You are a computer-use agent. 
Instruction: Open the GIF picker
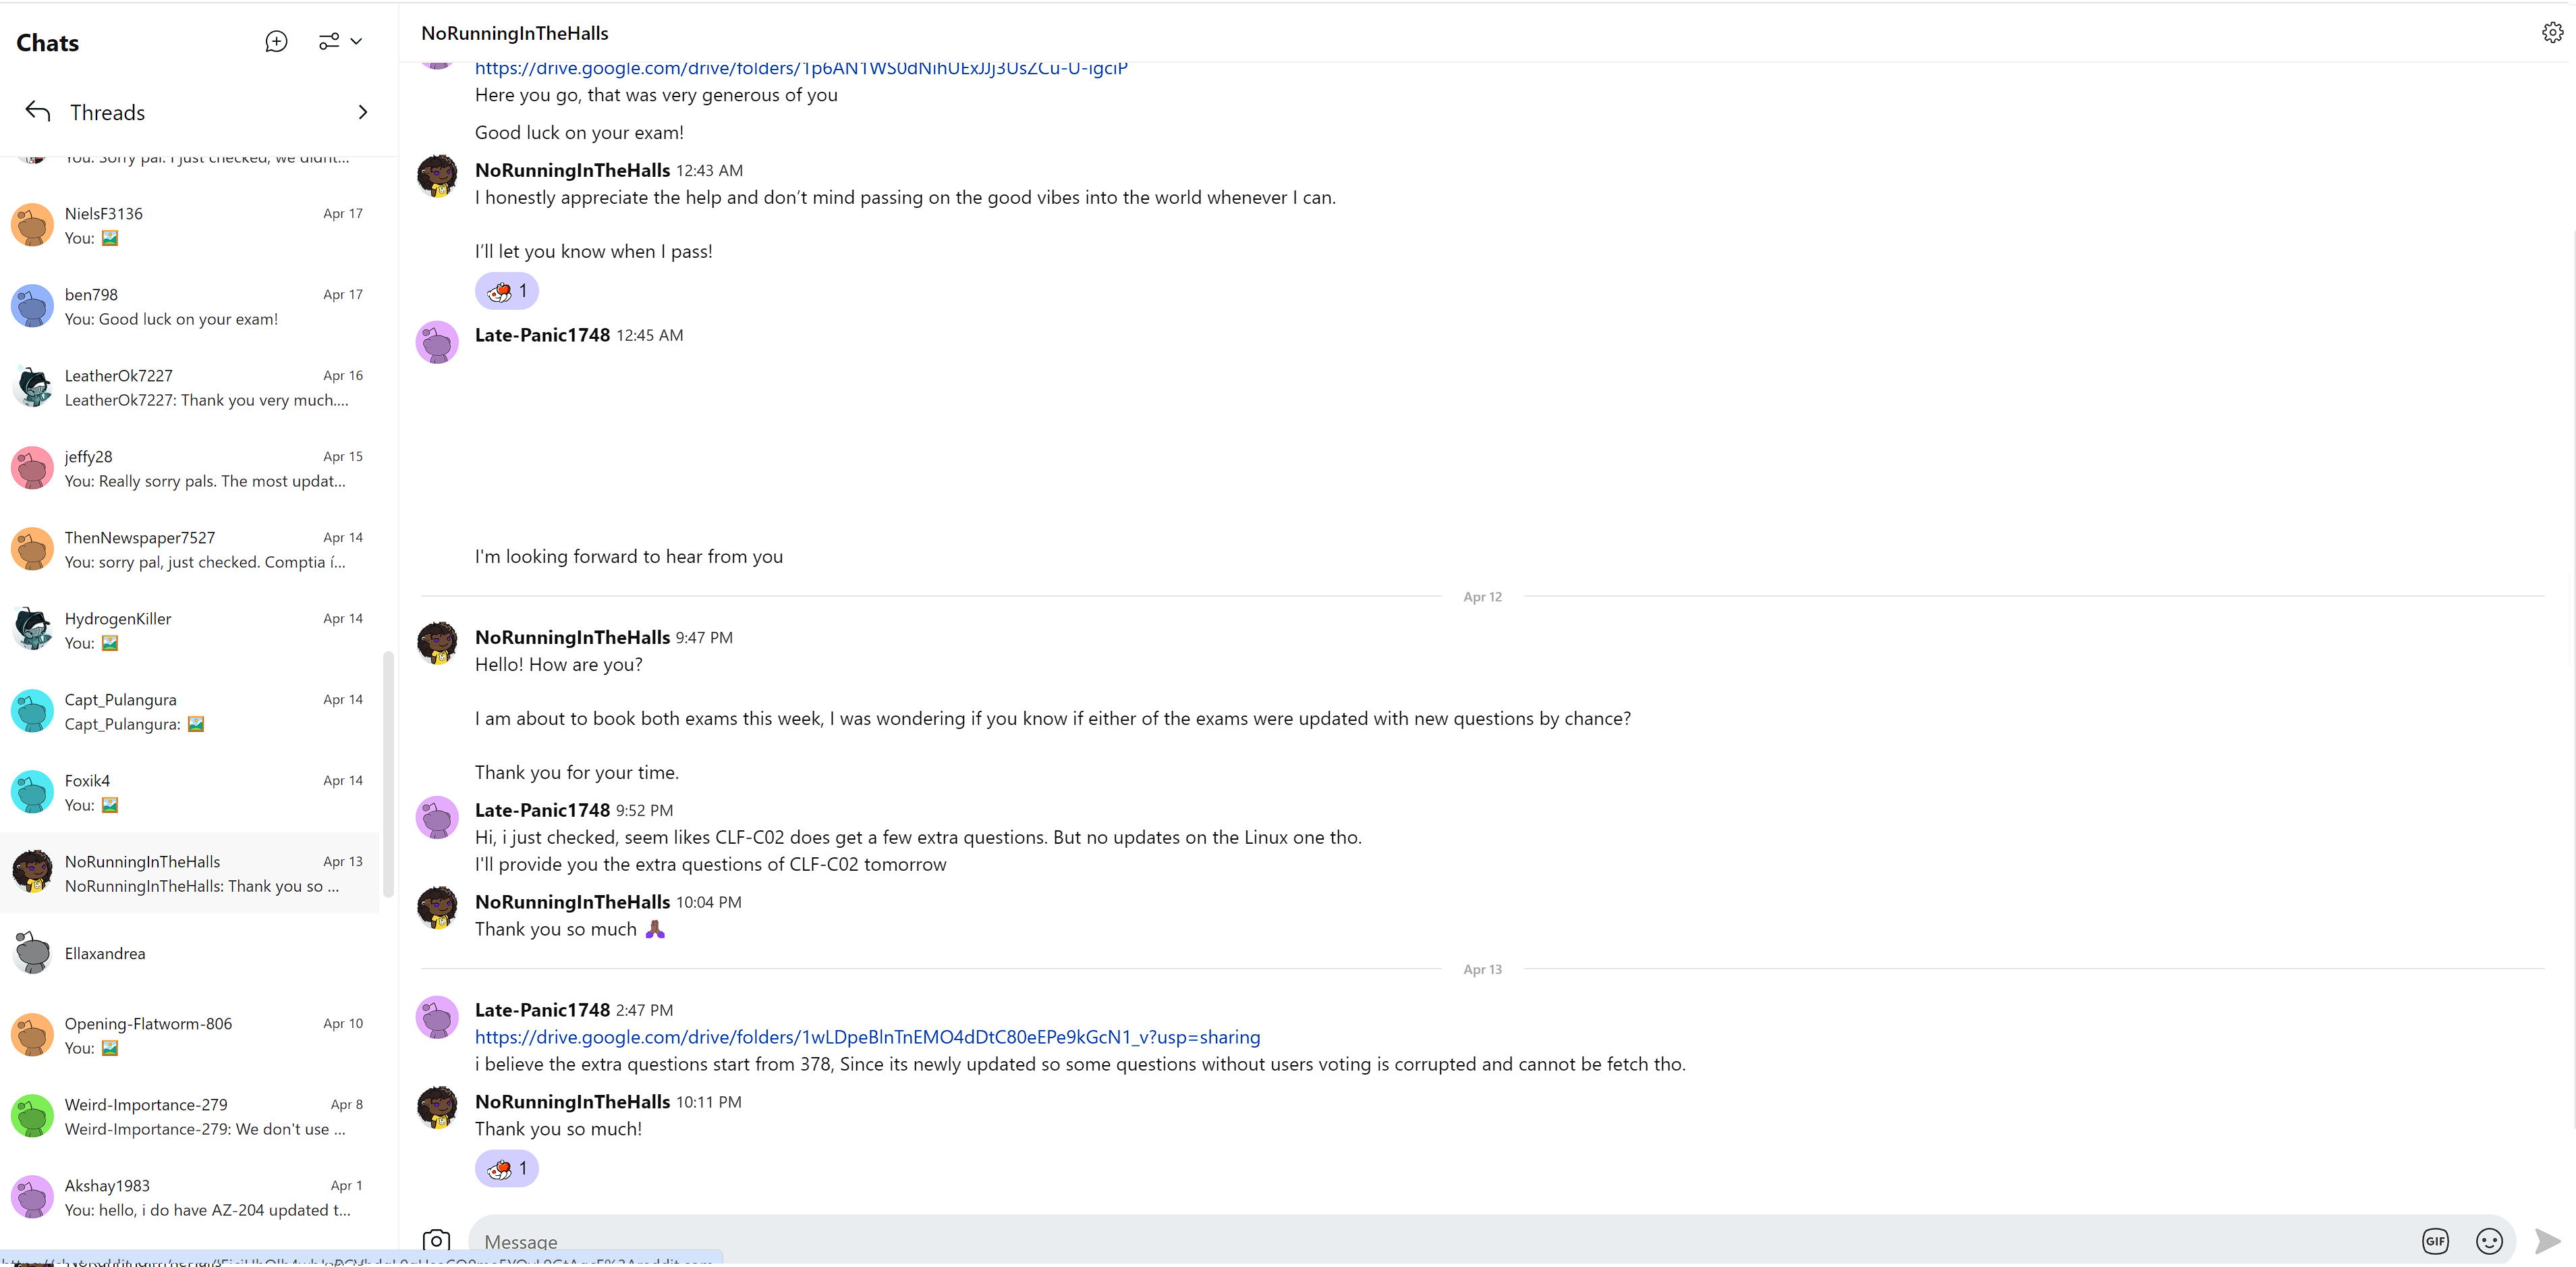(2435, 1240)
